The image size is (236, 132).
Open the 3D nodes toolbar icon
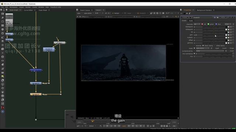point(3,49)
